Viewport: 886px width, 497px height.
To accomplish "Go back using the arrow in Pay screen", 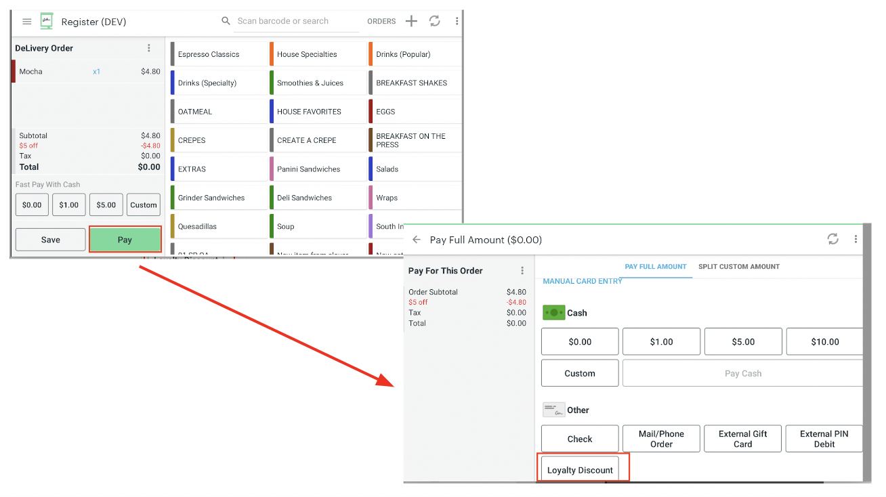I will [417, 240].
